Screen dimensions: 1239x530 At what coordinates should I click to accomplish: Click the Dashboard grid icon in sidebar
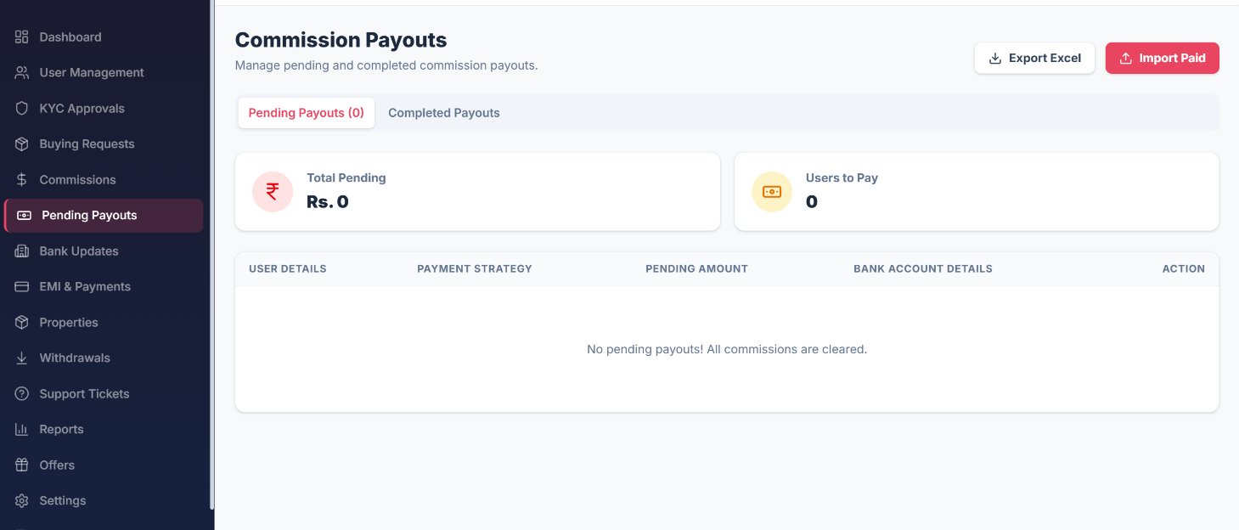tap(22, 37)
